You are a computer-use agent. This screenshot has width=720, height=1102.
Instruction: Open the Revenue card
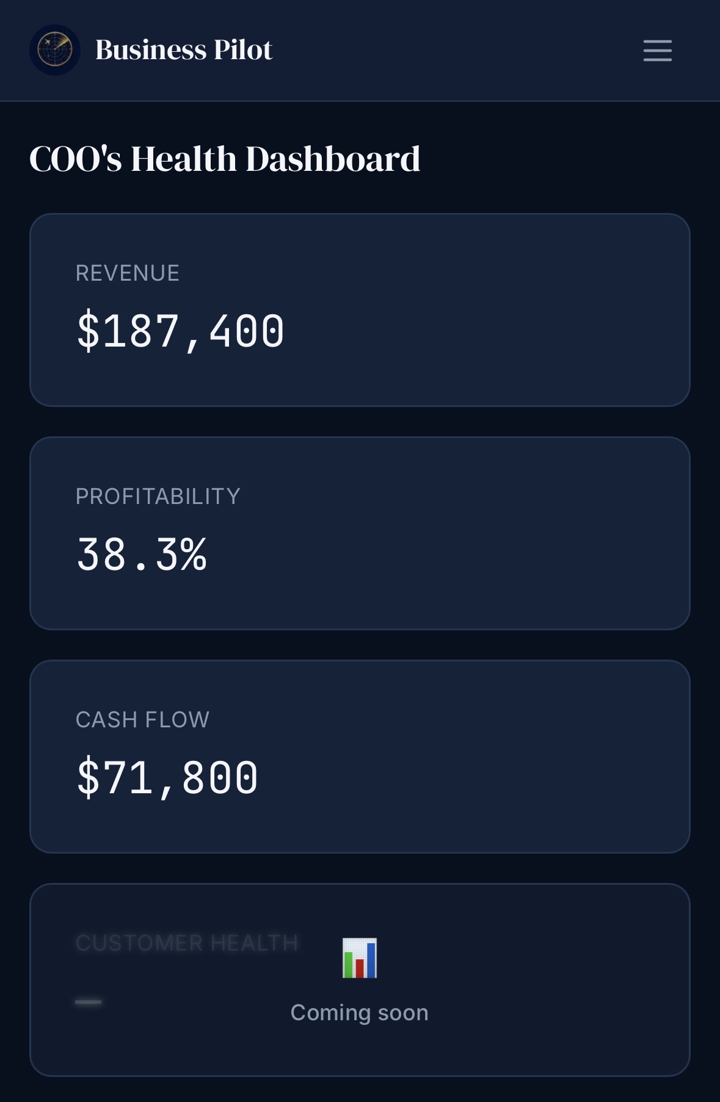360,310
